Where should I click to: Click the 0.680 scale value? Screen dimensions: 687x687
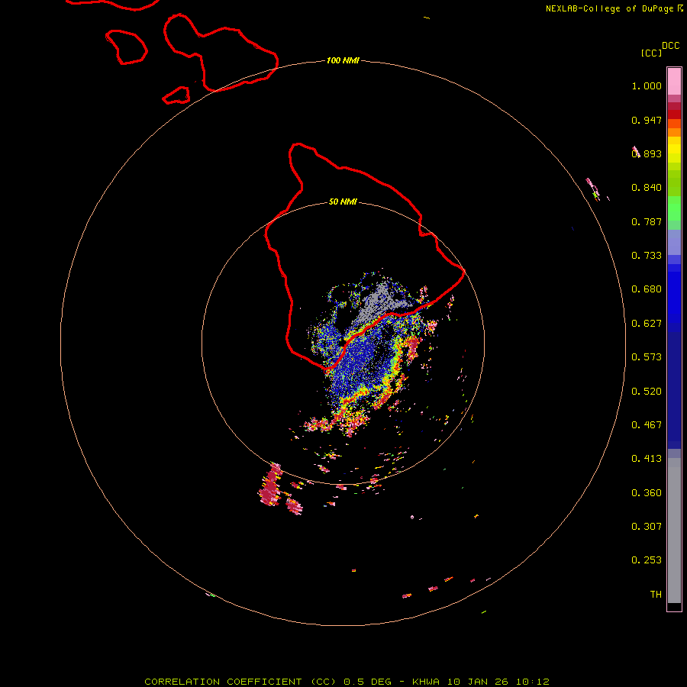647,289
